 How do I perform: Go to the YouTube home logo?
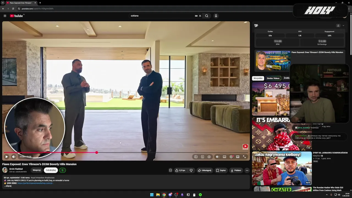click(17, 16)
